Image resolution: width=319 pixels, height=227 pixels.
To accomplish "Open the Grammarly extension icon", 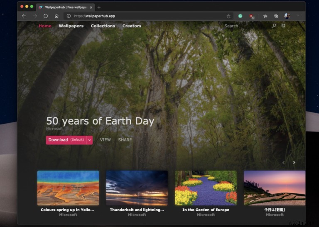I will pos(240,16).
